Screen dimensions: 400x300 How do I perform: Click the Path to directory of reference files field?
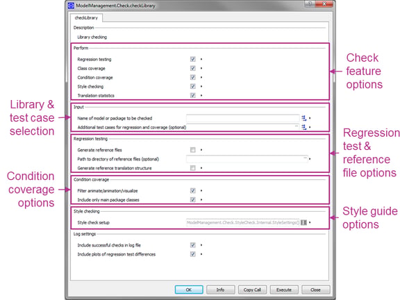click(247, 159)
